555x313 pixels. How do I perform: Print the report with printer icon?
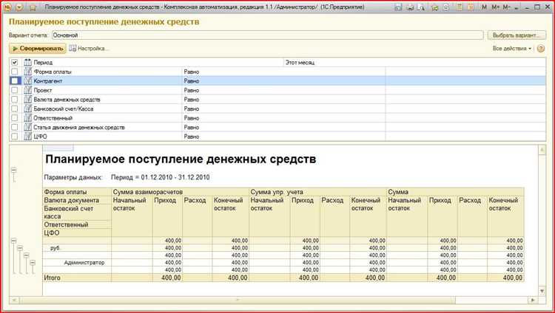point(410,7)
